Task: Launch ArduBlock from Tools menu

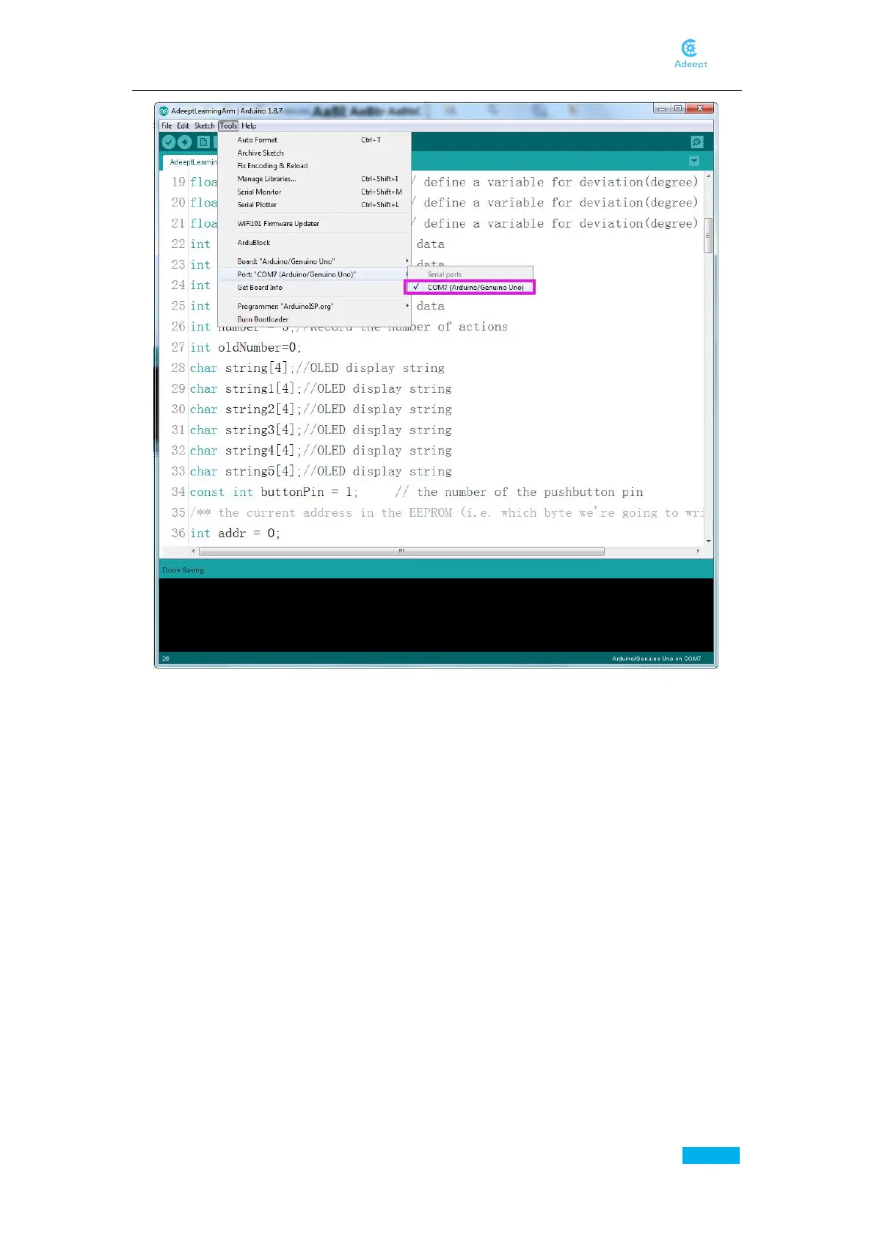Action: coord(315,242)
